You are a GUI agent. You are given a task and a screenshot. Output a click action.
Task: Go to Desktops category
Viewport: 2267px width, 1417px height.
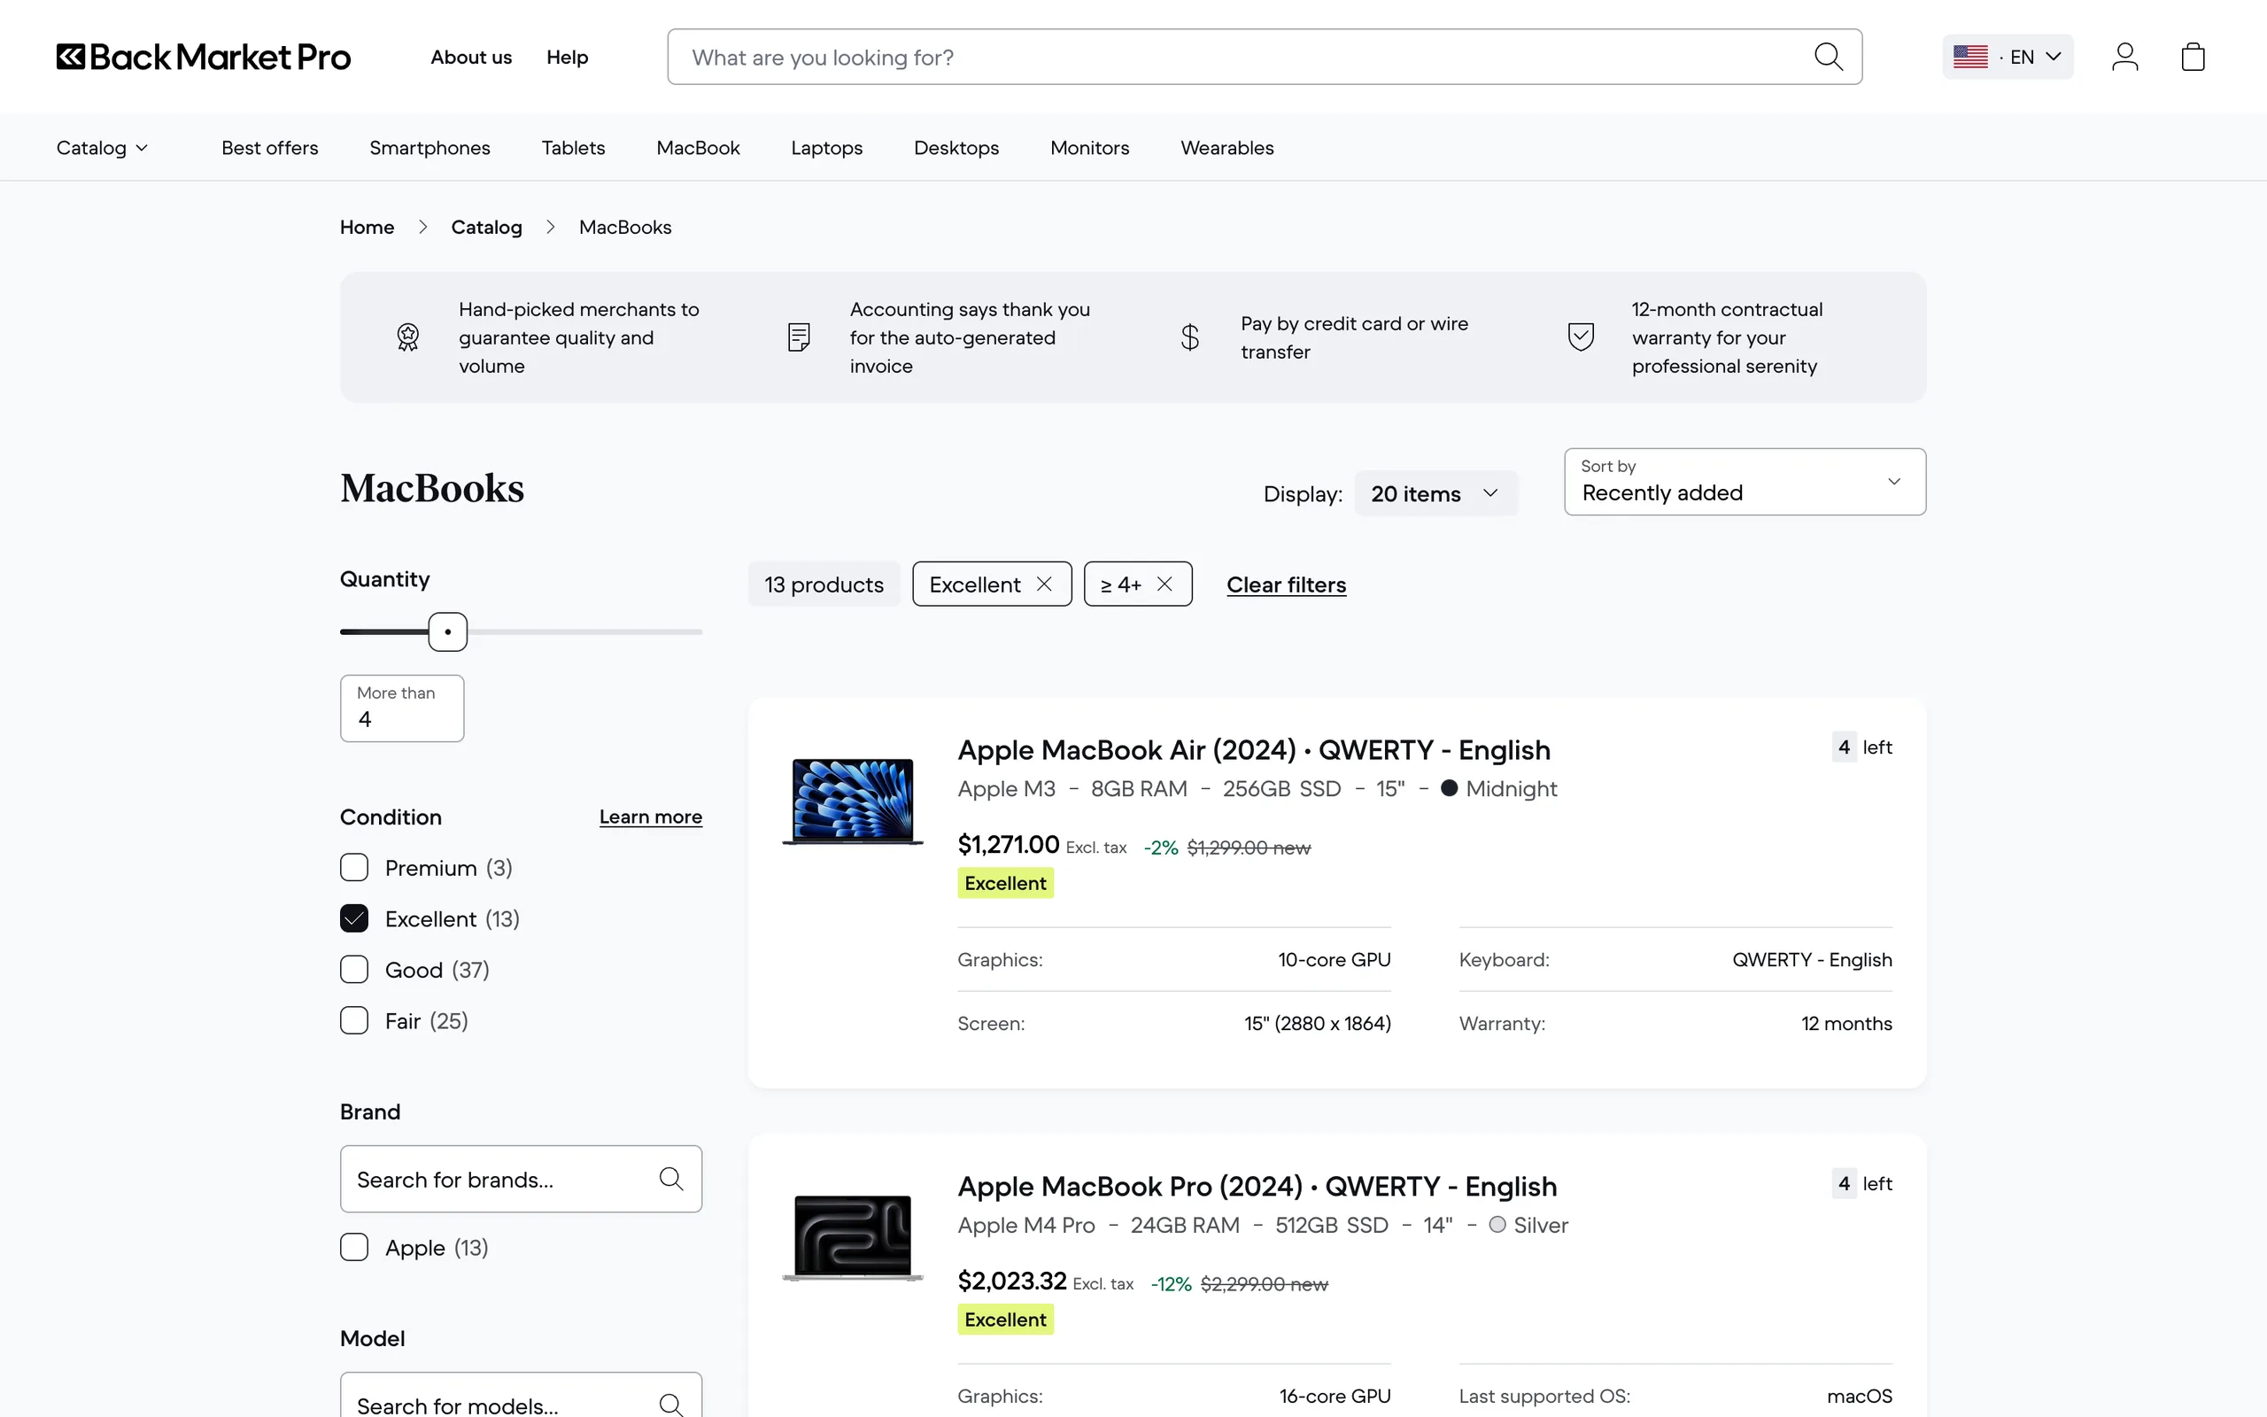(x=956, y=148)
